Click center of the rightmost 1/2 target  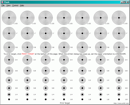(119, 80)
